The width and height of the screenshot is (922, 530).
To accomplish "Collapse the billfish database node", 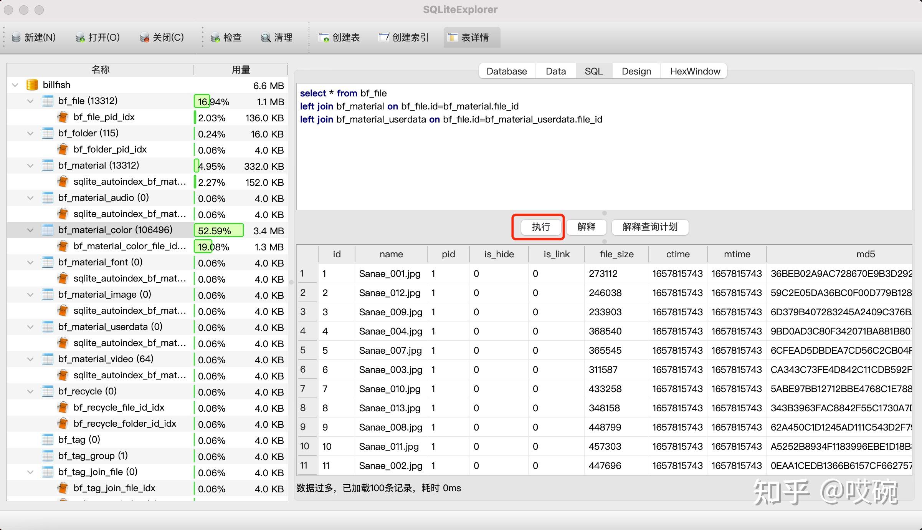I will coord(15,85).
